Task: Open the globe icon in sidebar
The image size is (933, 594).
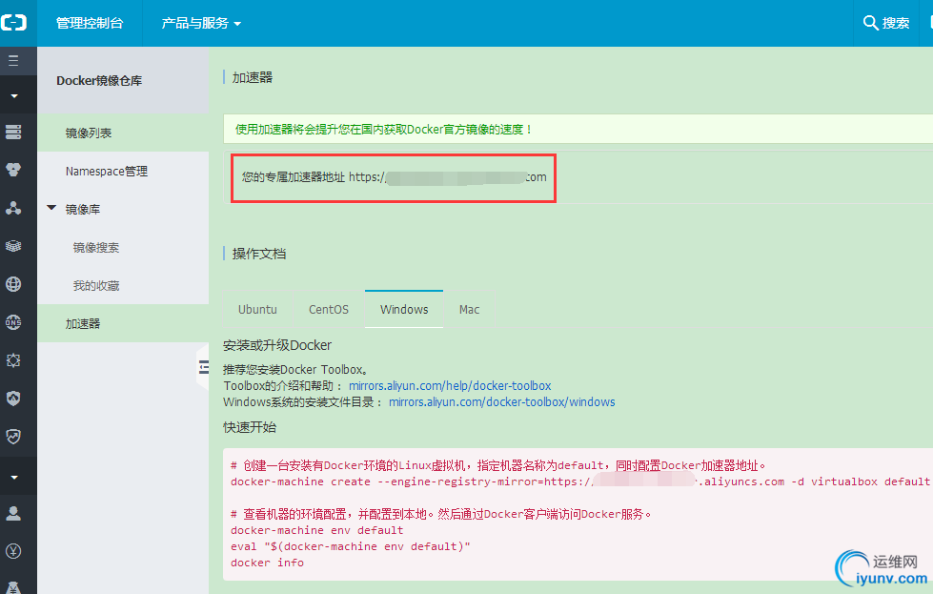Action: pyautogui.click(x=13, y=284)
